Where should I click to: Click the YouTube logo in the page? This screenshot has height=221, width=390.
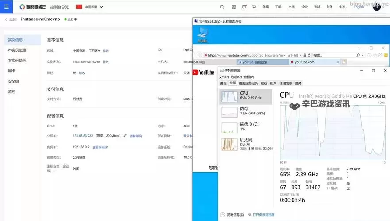tap(204, 72)
